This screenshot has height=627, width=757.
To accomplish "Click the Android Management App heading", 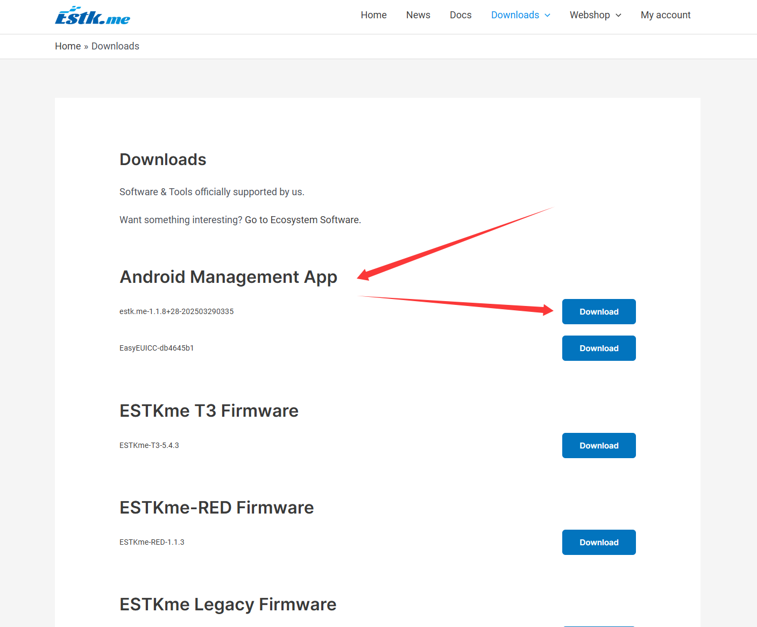I will [x=228, y=277].
